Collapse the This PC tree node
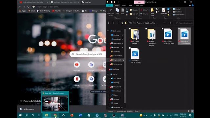 pos(108,74)
